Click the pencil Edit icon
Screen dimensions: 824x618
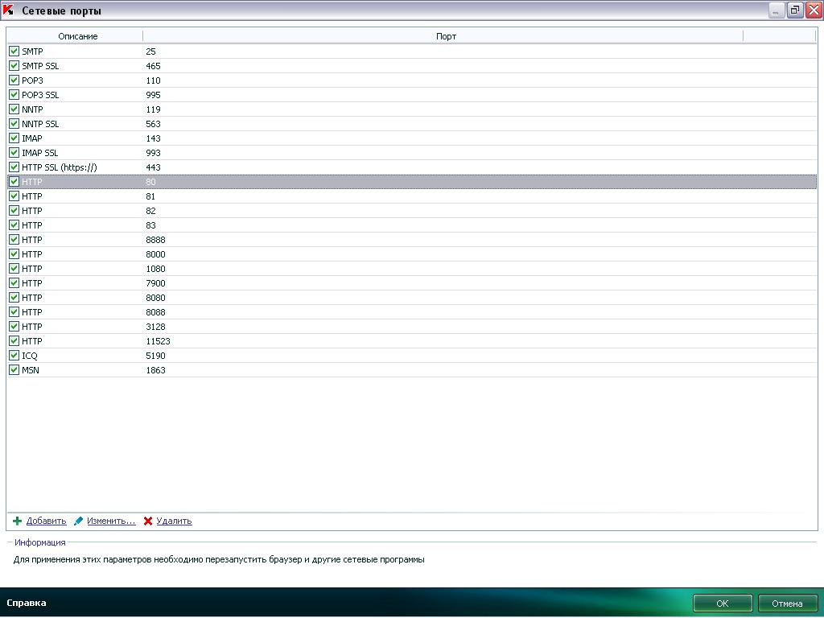(78, 521)
